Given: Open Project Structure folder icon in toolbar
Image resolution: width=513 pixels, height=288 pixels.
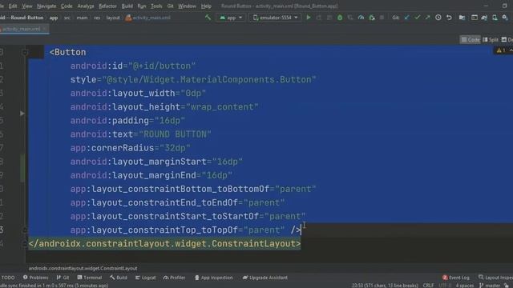Looking at the screenshot, I should coord(462,18).
